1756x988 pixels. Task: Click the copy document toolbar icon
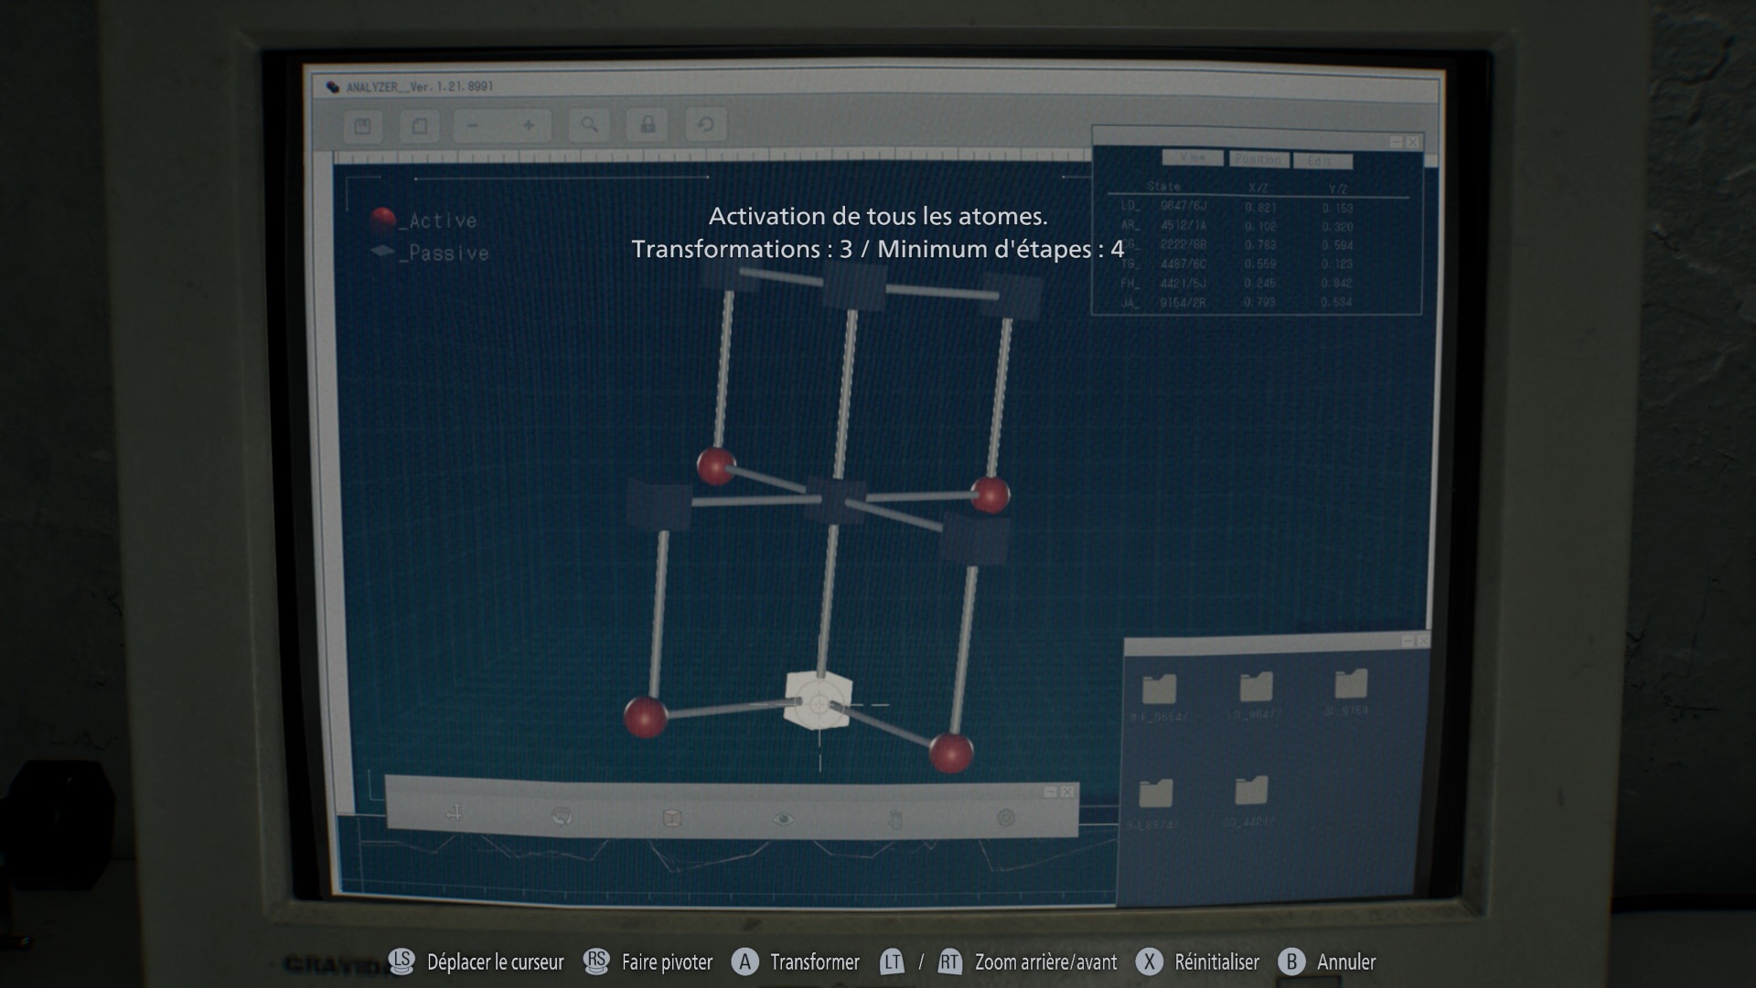pos(419,126)
